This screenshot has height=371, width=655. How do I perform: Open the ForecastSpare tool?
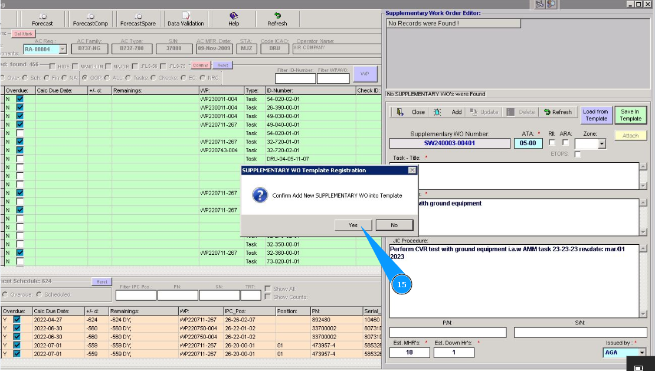(x=138, y=18)
